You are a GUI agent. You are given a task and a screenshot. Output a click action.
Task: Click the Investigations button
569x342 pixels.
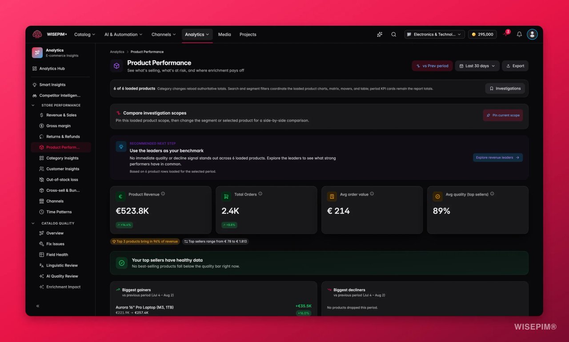505,89
